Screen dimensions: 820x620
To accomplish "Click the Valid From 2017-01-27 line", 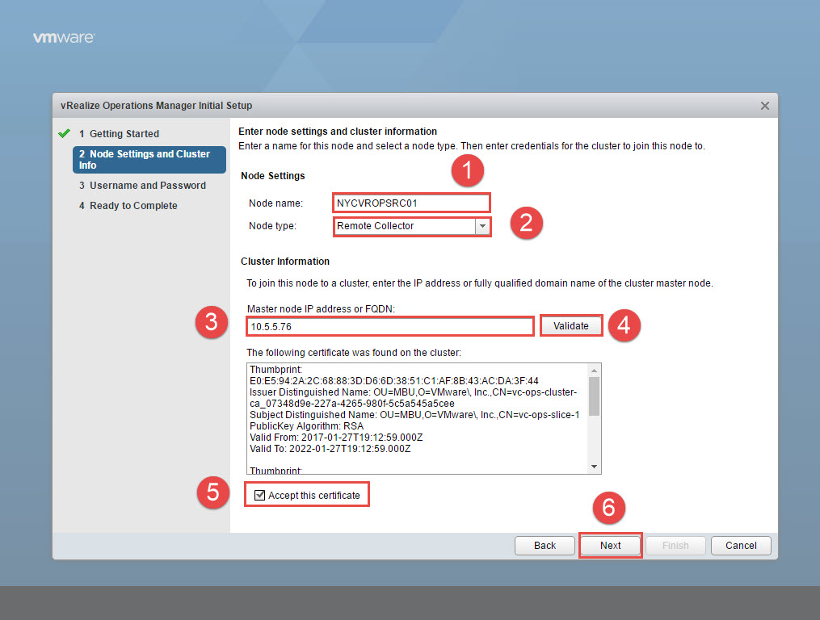I will (x=336, y=438).
